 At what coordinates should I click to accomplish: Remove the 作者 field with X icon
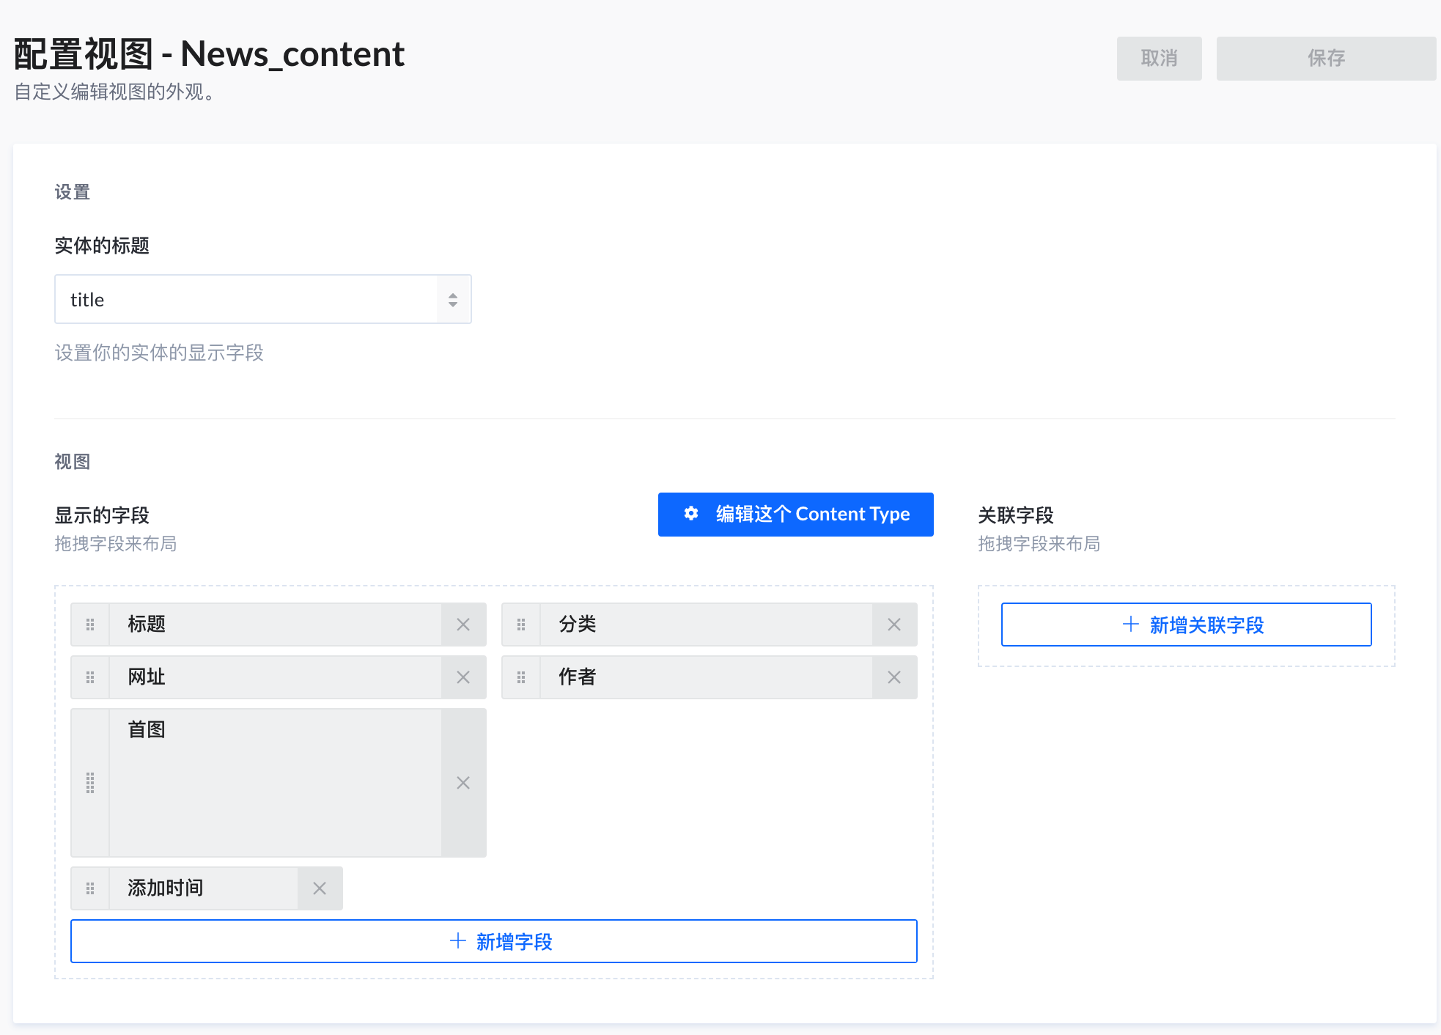(x=894, y=677)
